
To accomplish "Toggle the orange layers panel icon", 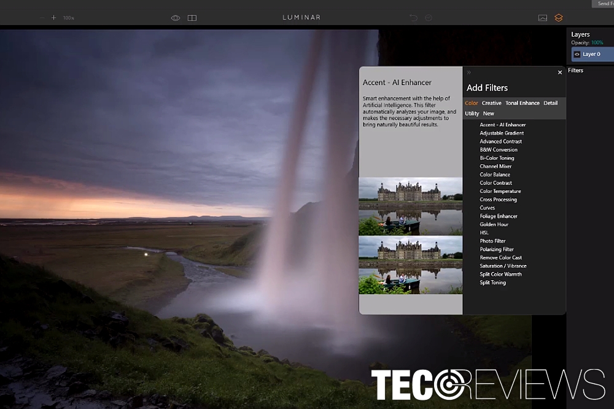I will pyautogui.click(x=559, y=18).
